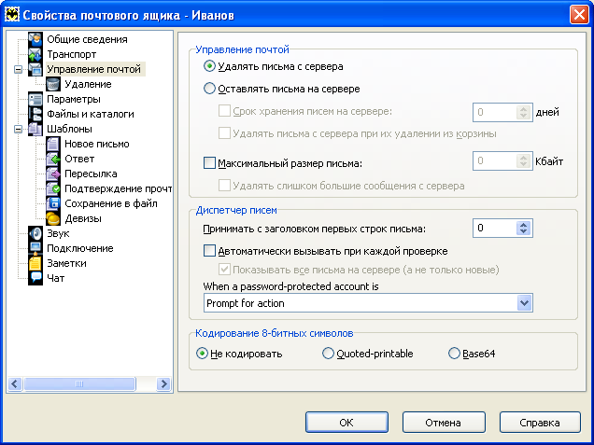The height and width of the screenshot is (445, 594).
Task: Select the Заметки notepad icon
Action: point(35,263)
